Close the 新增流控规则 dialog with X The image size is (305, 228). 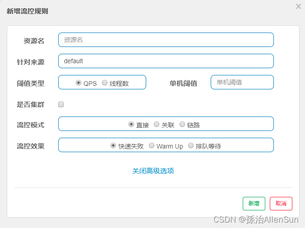pyautogui.click(x=298, y=6)
